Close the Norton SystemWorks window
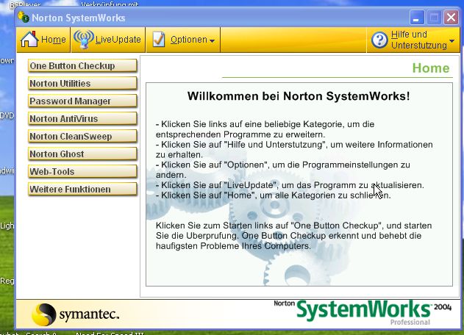Image resolution: width=464 pixels, height=335 pixels. [x=451, y=18]
